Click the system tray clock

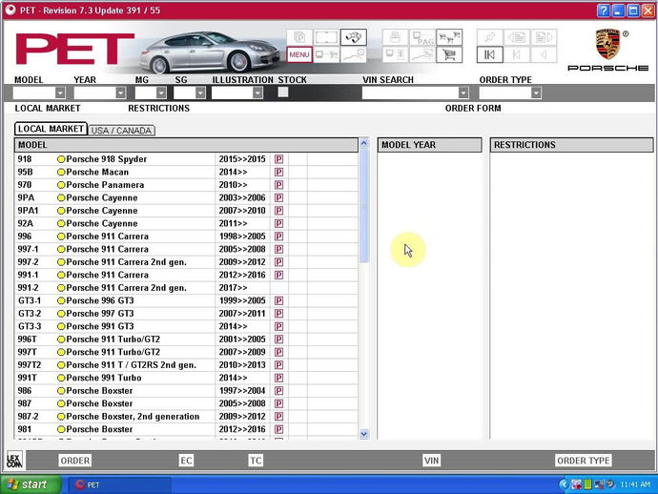pos(635,484)
